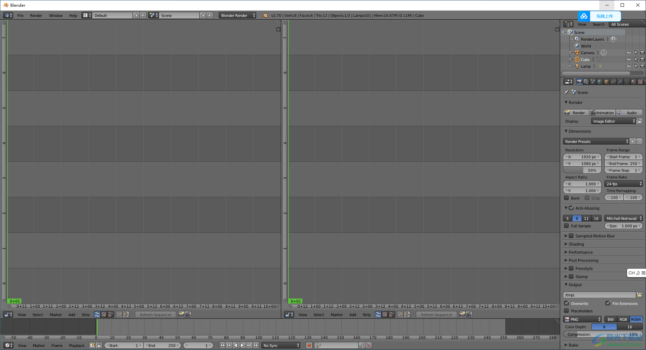Expand the Camera tree item in outliner
Image resolution: width=646 pixels, height=350 pixels.
[x=570, y=53]
